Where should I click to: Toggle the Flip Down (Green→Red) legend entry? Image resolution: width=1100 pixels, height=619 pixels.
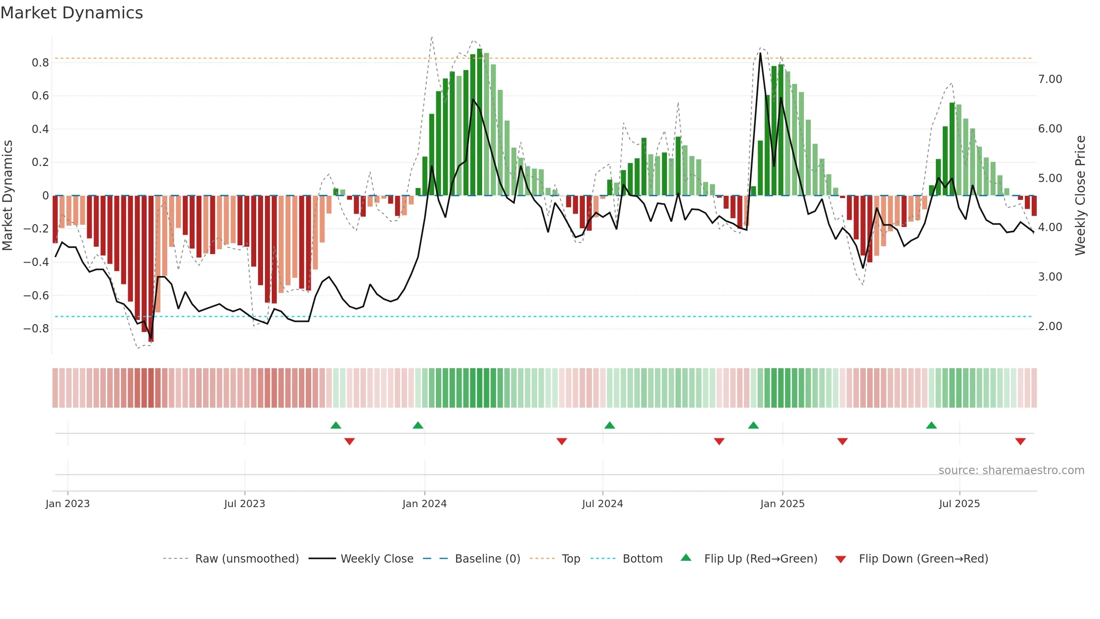click(912, 558)
